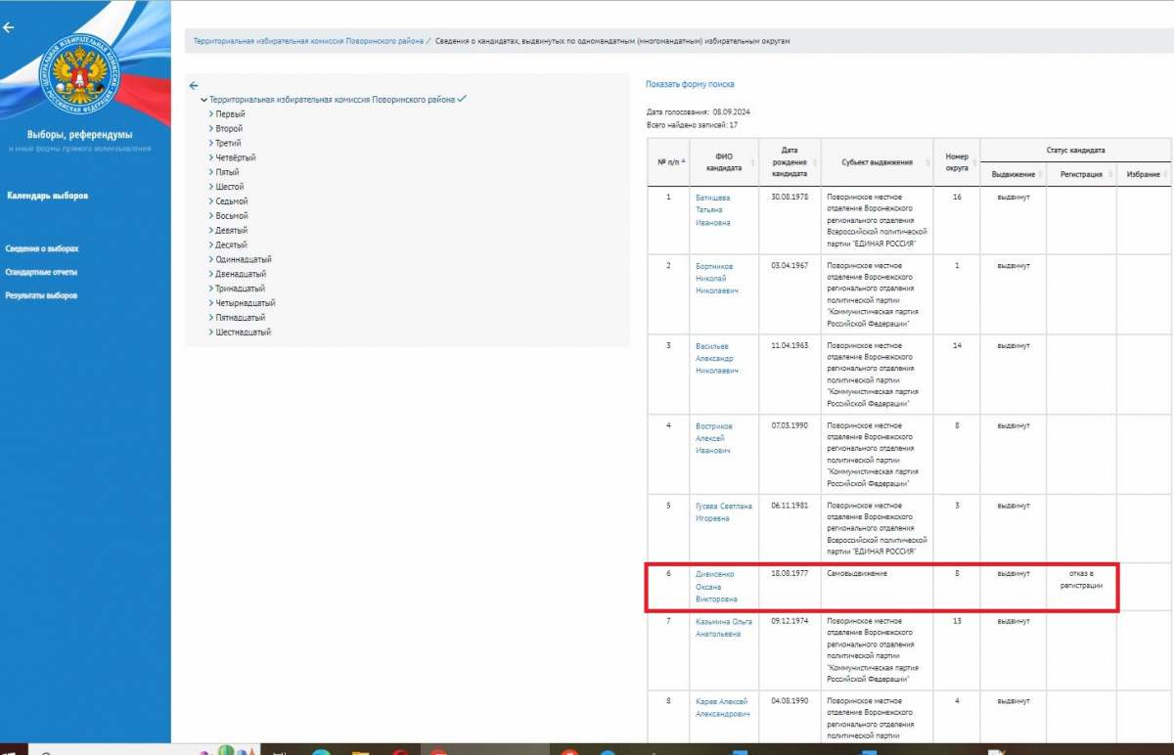This screenshot has width=1174, height=755.
Task: Open candidate Бортников Николай Николаевич
Action: 716,279
